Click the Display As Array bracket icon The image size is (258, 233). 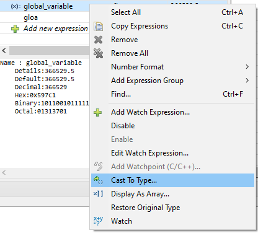[x=98, y=194]
